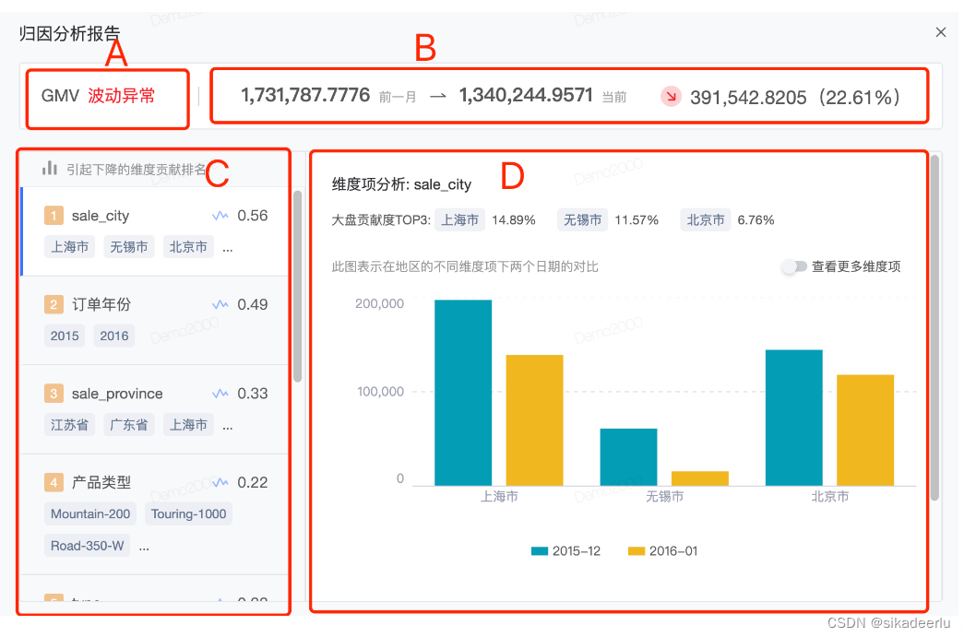Click the rank 2 badge for 订单年份
Viewport: 964px width, 637px height.
coord(54,305)
